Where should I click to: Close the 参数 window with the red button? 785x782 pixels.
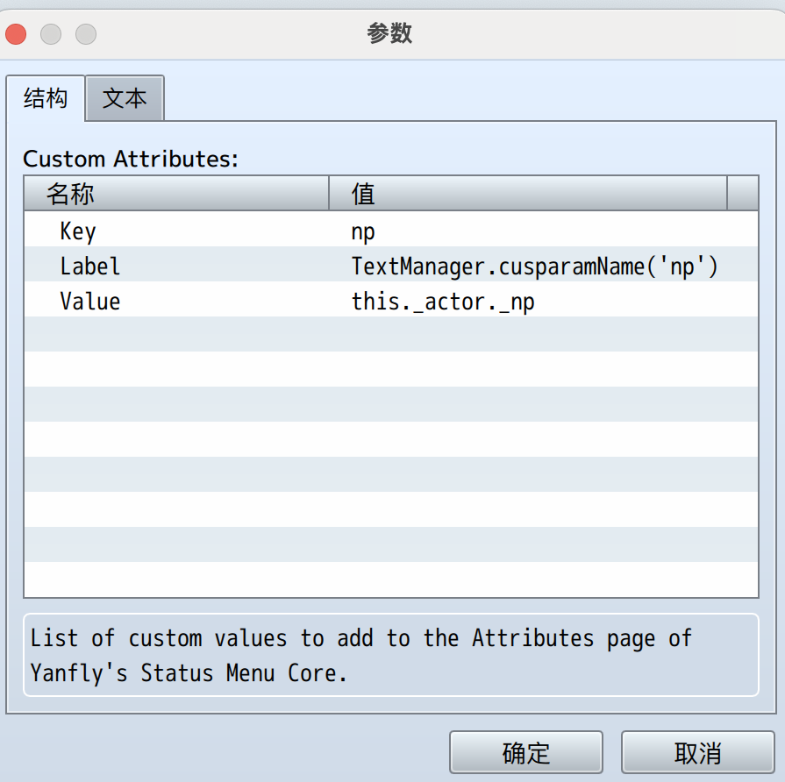click(x=16, y=34)
